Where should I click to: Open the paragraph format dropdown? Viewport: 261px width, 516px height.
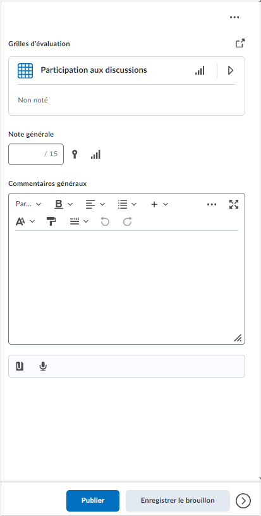(28, 204)
